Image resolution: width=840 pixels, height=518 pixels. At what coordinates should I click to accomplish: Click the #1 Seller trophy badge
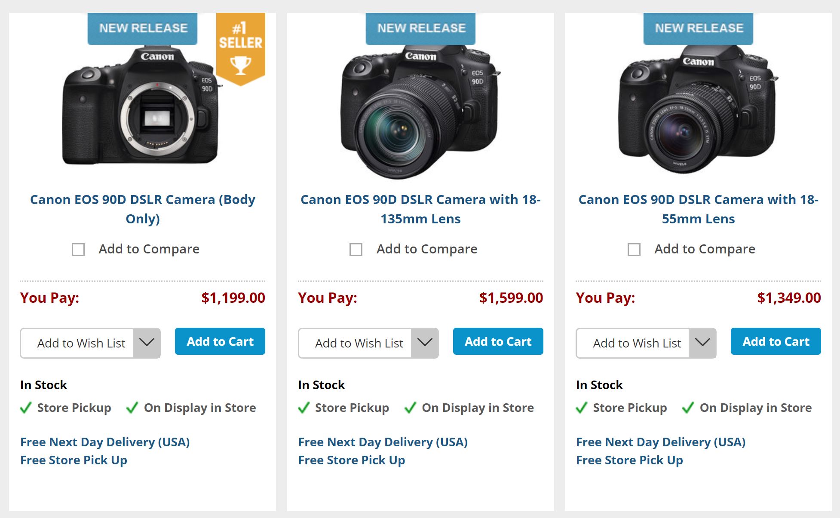[241, 49]
